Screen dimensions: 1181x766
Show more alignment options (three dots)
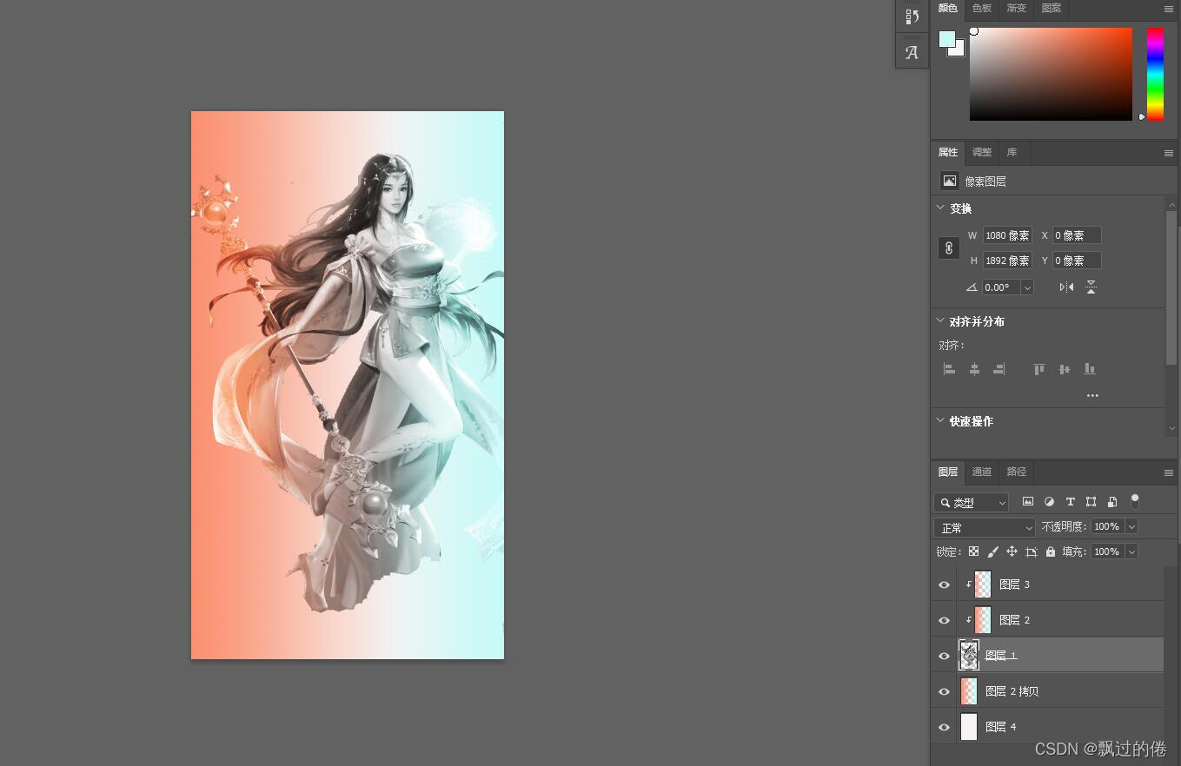(1092, 395)
